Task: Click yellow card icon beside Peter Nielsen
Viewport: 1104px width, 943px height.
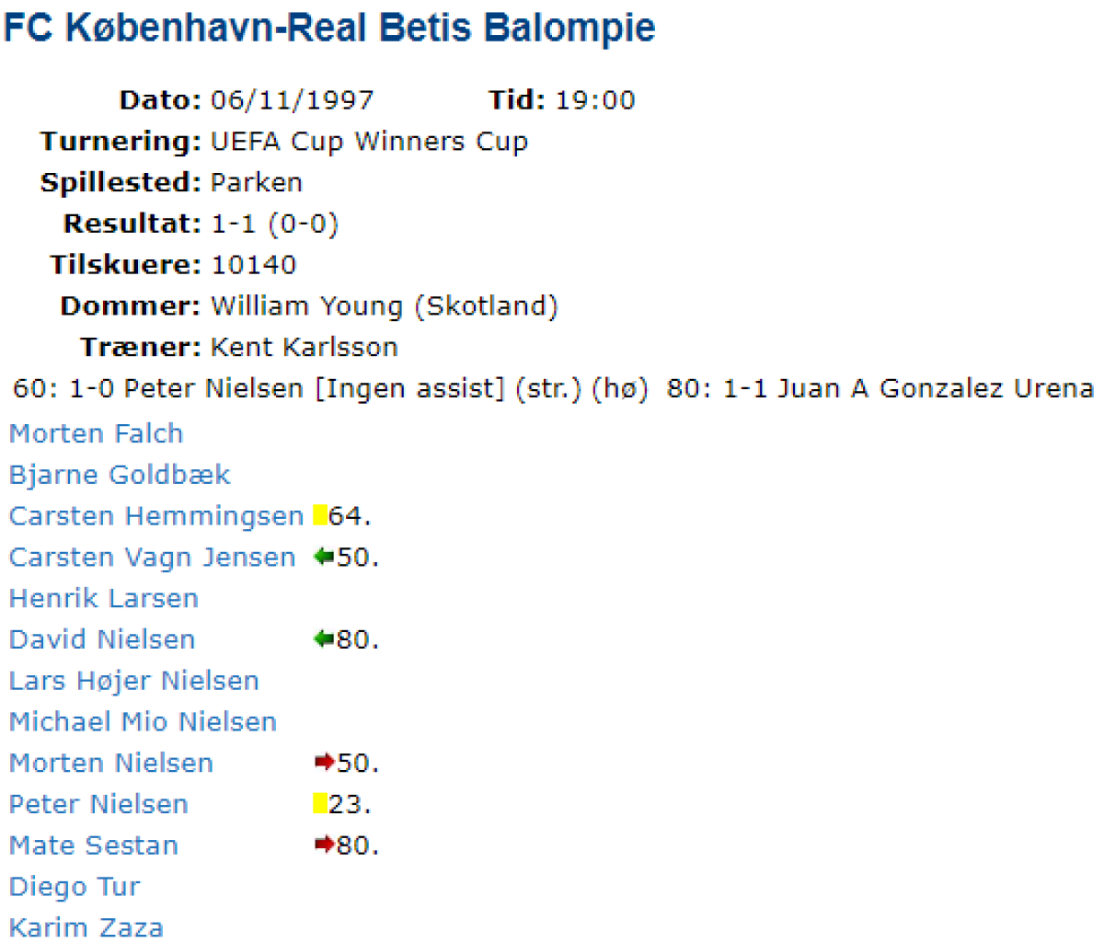Action: 319,804
